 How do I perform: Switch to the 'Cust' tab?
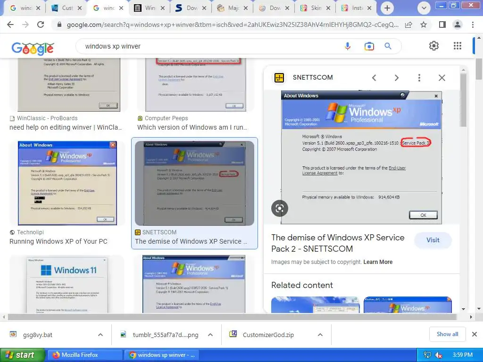coord(67,8)
